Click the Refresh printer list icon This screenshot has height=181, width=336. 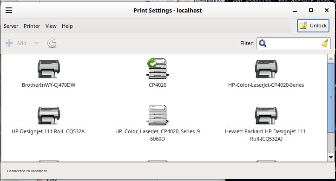point(52,43)
